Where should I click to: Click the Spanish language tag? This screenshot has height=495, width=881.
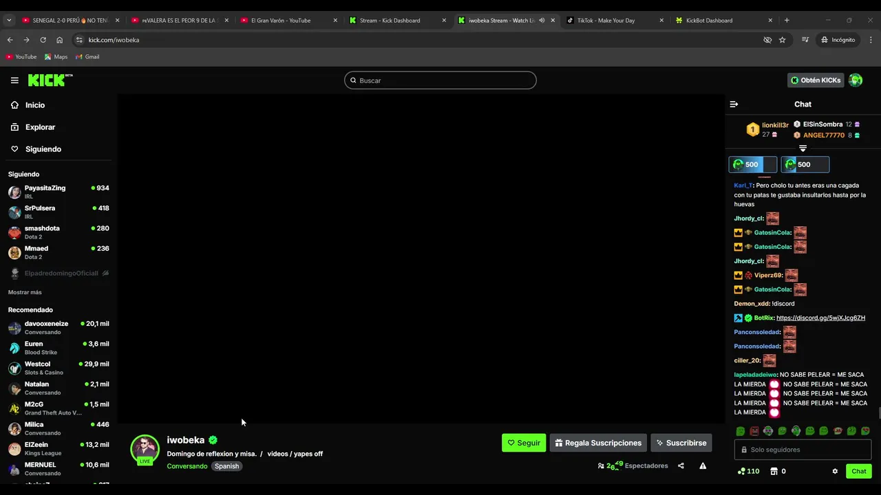pyautogui.click(x=226, y=466)
